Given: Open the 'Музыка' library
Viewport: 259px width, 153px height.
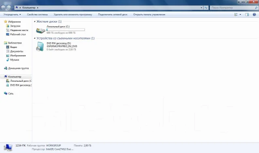Looking at the screenshot, I should [x=13, y=60].
